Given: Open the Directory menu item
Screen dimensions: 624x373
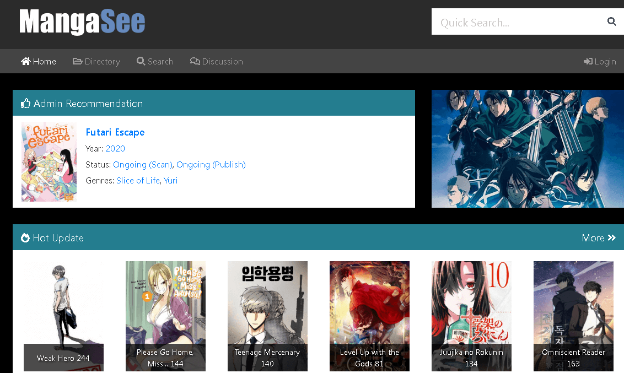Looking at the screenshot, I should click(96, 61).
